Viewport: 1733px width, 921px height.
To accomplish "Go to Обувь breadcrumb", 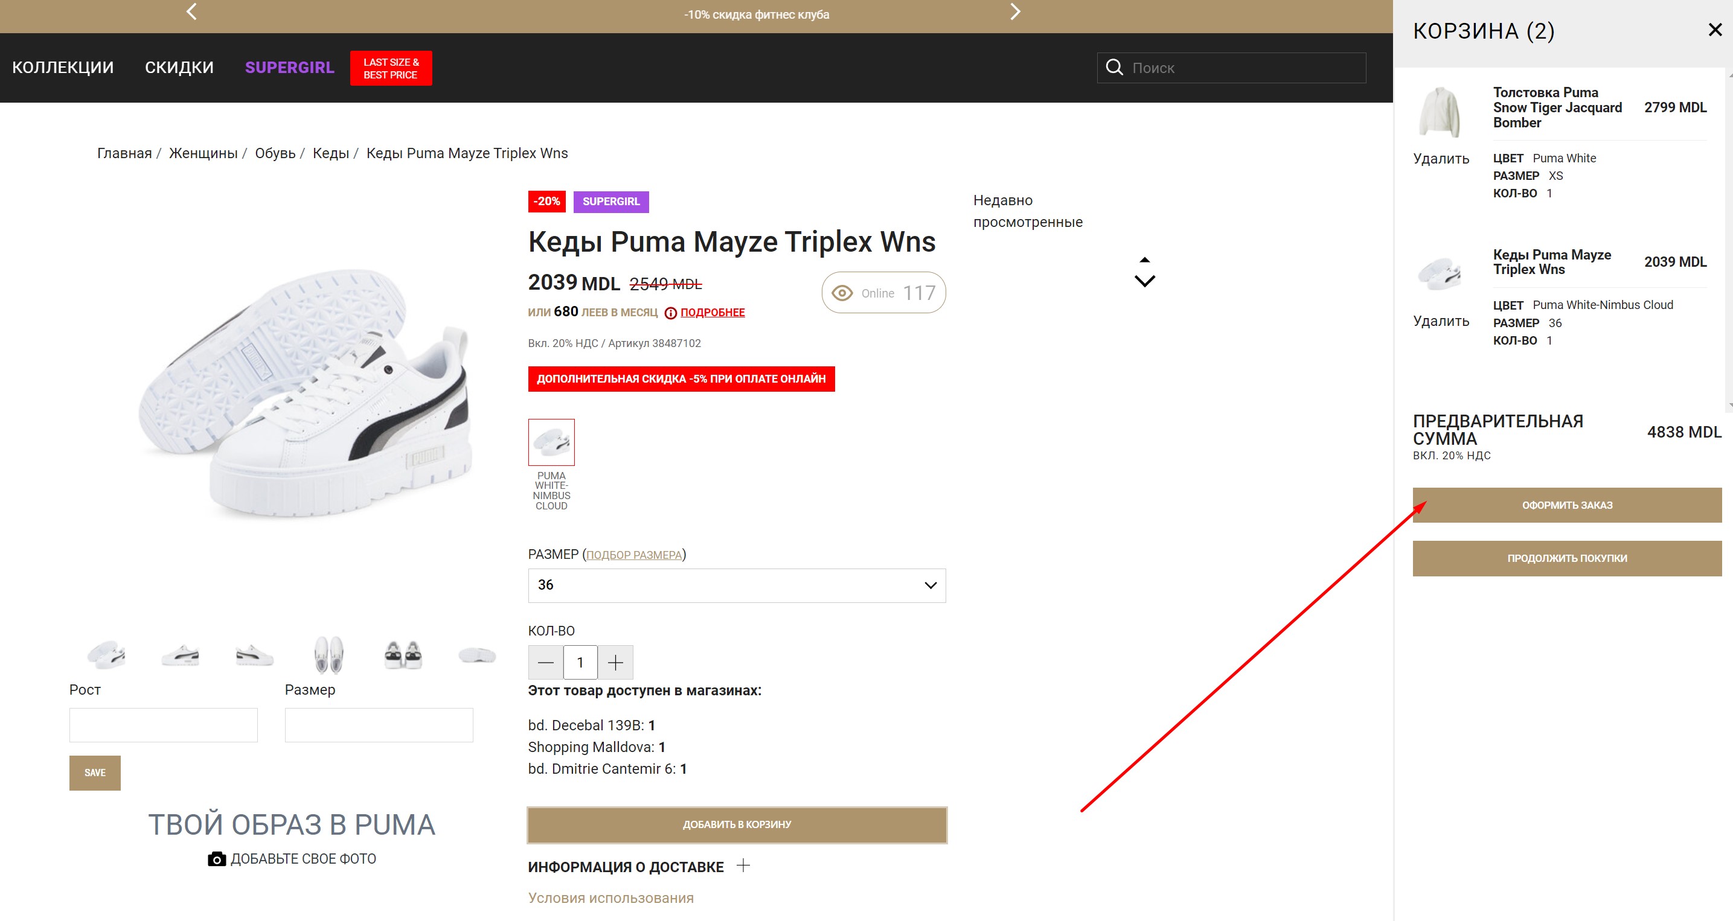I will click(275, 153).
